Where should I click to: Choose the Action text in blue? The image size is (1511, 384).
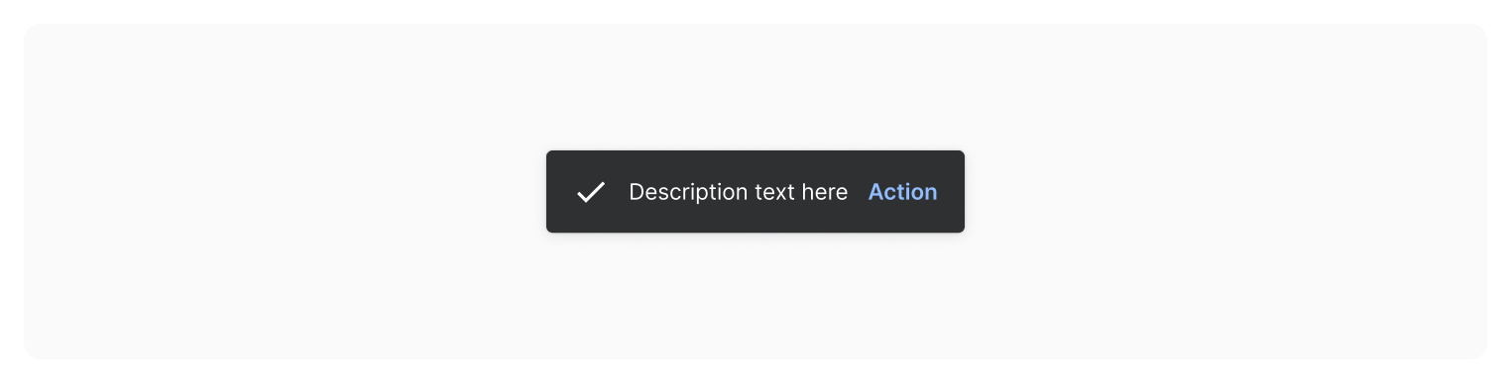(902, 192)
